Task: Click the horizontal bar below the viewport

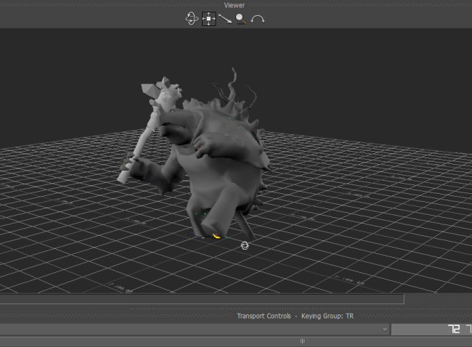Action: (x=201, y=299)
